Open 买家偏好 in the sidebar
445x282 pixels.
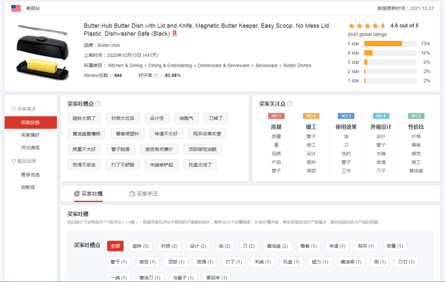click(30, 135)
